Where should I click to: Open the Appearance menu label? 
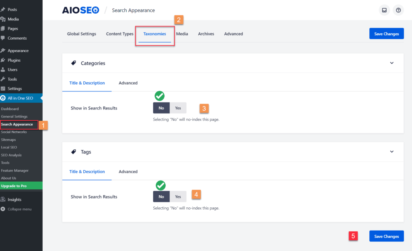[18, 51]
